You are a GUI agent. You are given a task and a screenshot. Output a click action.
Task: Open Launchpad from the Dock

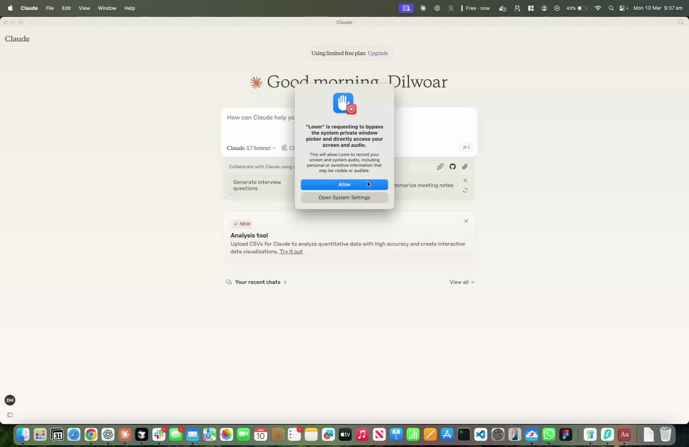40,434
